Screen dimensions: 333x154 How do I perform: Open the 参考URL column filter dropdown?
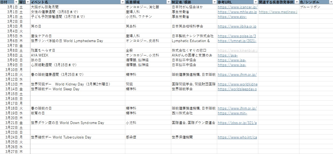coord(256,2)
